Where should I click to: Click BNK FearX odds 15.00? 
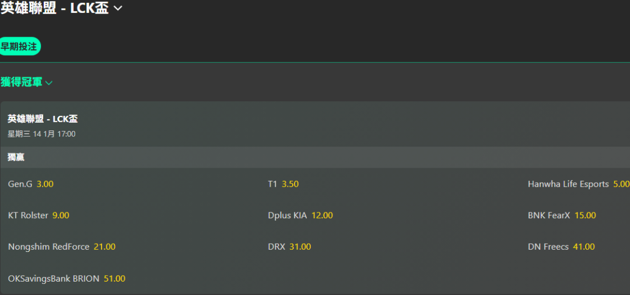coord(585,215)
